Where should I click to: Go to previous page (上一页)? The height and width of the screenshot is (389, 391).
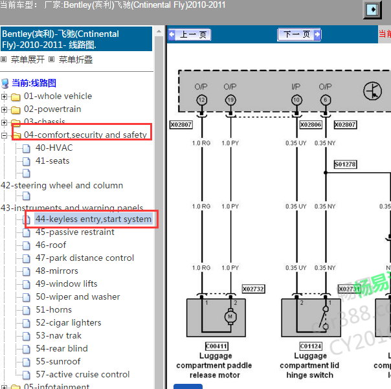point(190,34)
